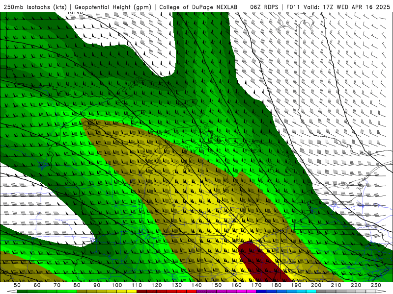
Task: Click the '50' label on the color scale
Action: (17, 285)
